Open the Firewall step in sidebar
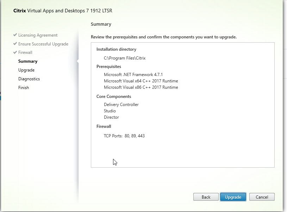This screenshot has width=287, height=212. (25, 52)
